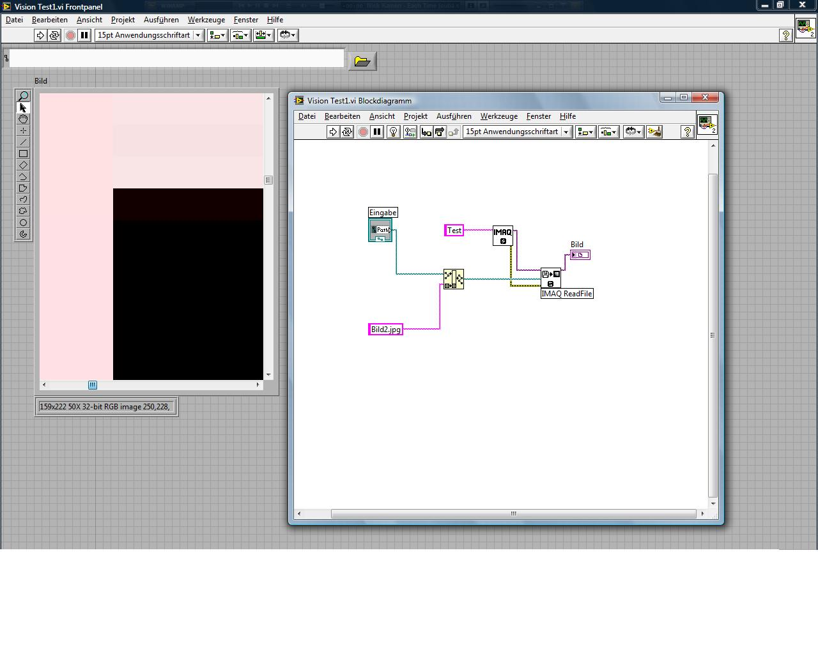Open Align Objects dropdown in Blockdiagramm toolbar

585,132
